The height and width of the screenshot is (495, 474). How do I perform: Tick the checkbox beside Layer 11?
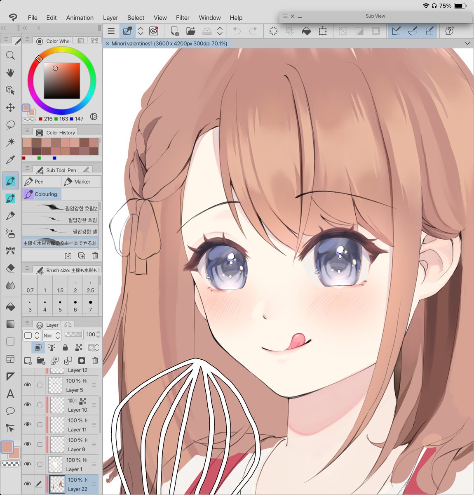coord(40,424)
